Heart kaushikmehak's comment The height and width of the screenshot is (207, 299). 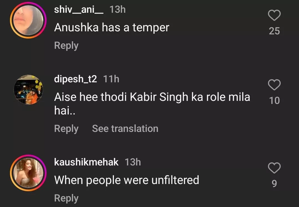pyautogui.click(x=274, y=168)
